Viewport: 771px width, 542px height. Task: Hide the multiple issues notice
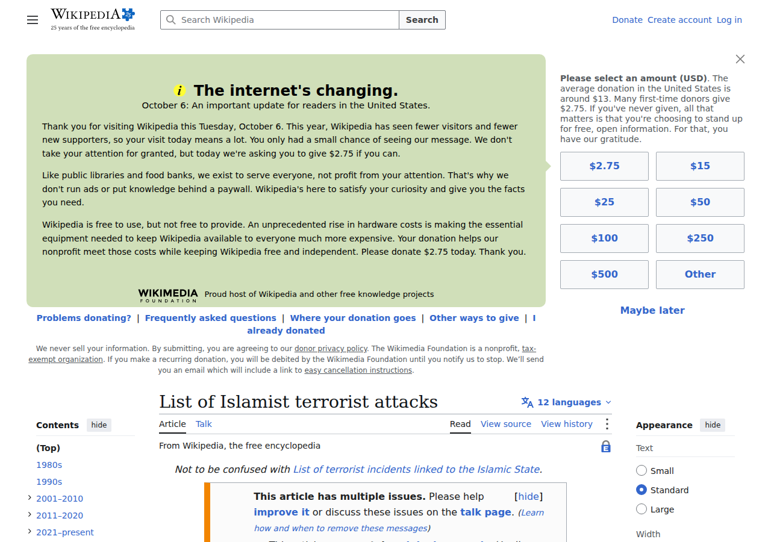point(529,497)
